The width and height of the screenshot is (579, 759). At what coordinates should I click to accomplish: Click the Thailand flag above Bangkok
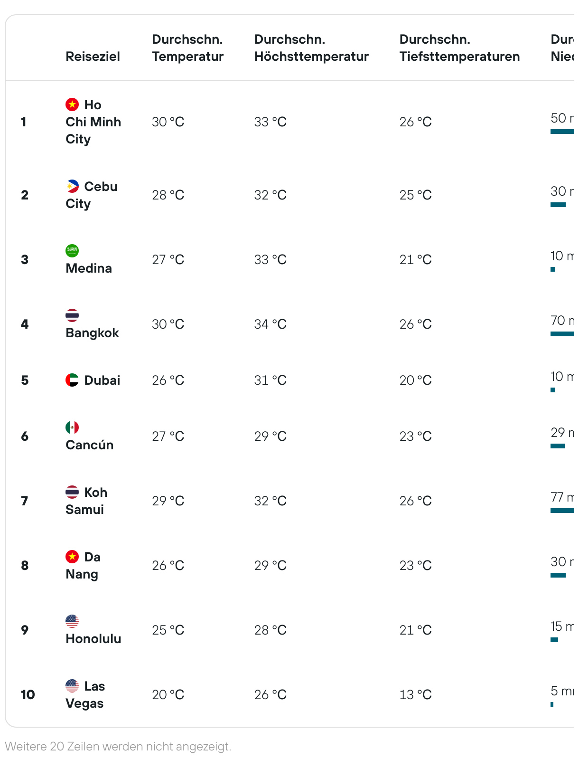72,315
